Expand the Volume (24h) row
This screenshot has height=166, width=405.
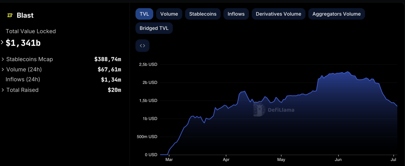(3, 69)
